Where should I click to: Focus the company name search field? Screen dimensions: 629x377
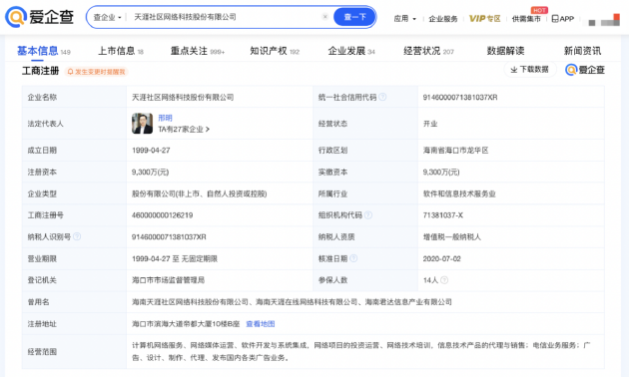pos(225,17)
